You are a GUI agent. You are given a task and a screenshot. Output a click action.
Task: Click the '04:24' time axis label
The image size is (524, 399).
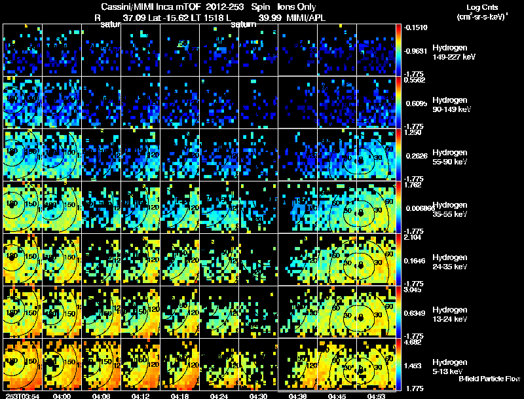(x=219, y=396)
